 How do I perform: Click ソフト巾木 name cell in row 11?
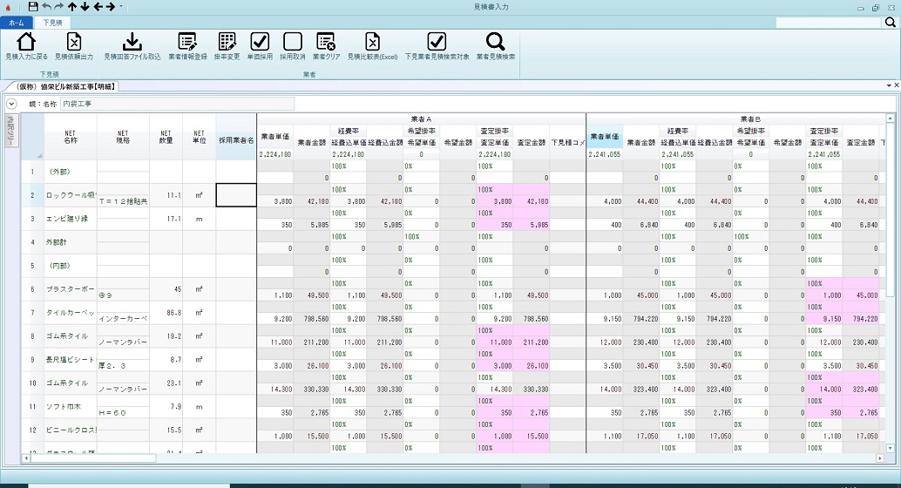pyautogui.click(x=71, y=407)
